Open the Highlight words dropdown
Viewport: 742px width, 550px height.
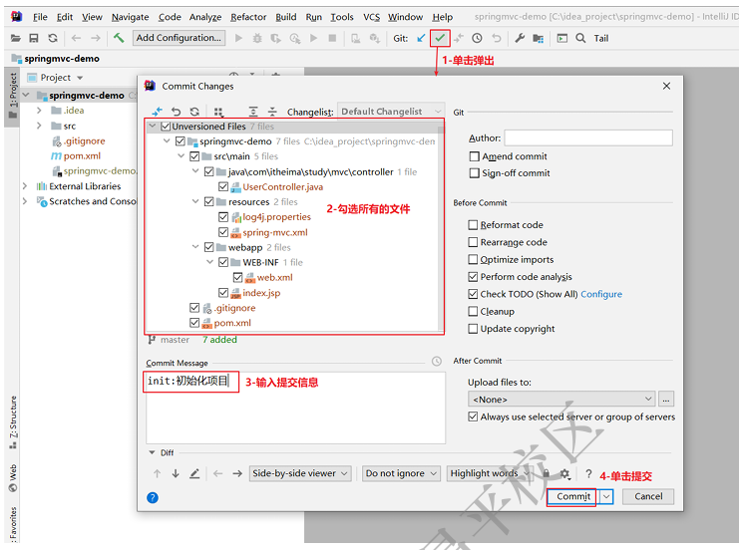tap(490, 473)
